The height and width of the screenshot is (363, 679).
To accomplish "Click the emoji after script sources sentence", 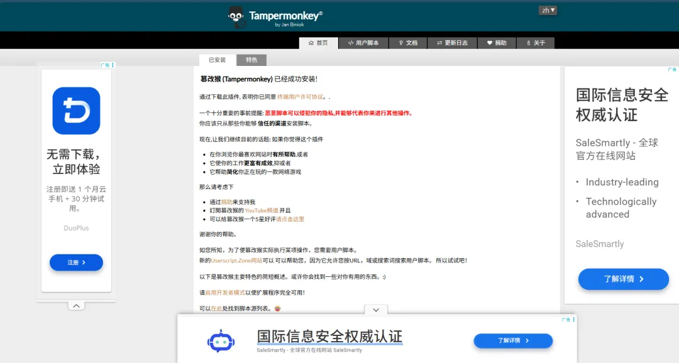I will tap(278, 308).
